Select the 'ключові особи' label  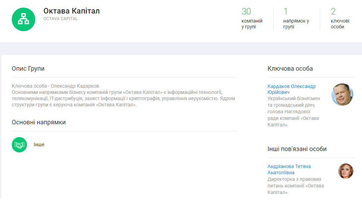[340, 24]
